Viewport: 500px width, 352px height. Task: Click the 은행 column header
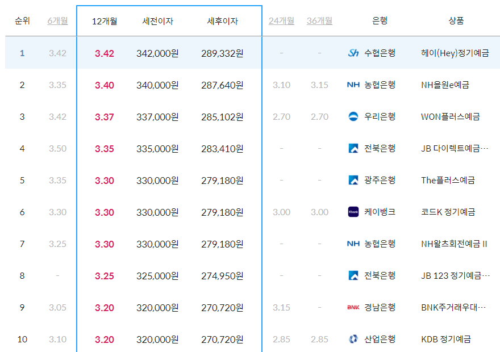(x=380, y=20)
